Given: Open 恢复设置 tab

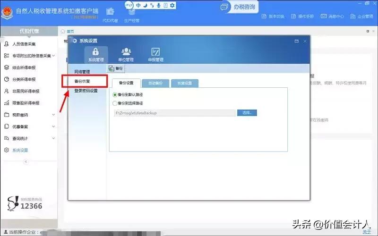Looking at the screenshot, I should (185, 84).
